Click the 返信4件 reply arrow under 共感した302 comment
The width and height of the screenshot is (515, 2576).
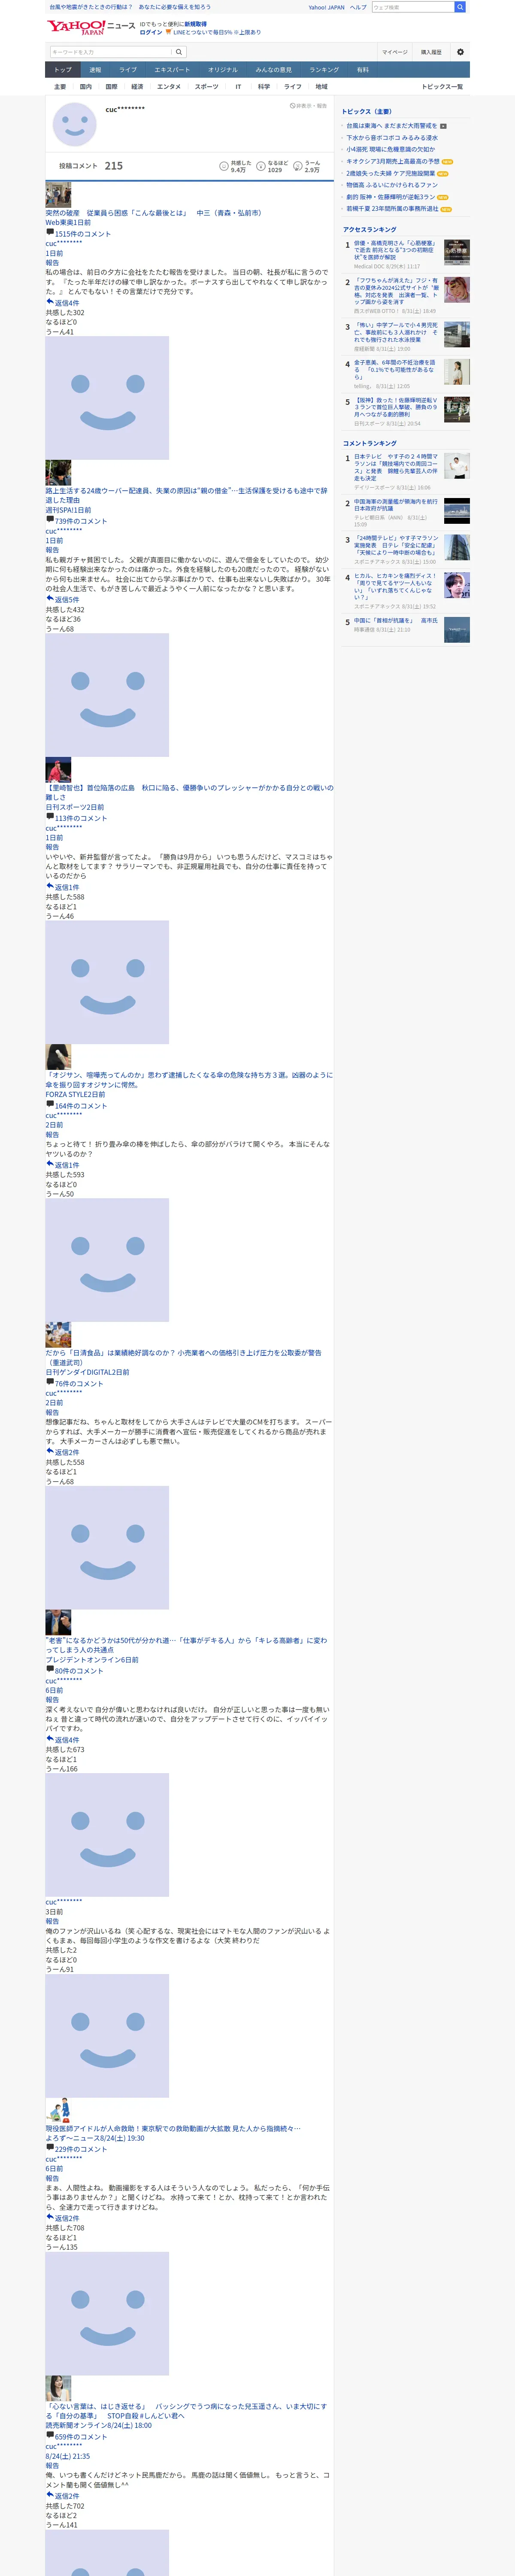pyautogui.click(x=50, y=301)
